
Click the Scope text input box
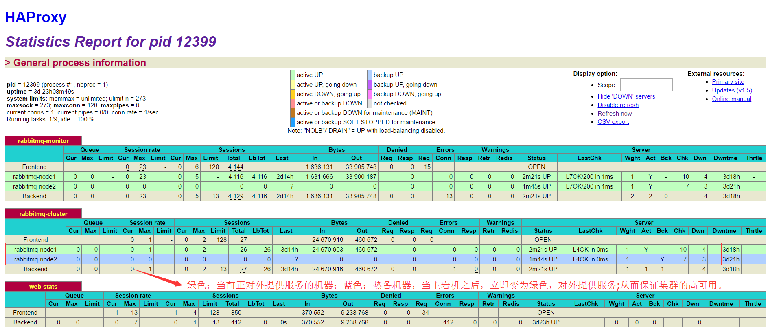point(646,85)
